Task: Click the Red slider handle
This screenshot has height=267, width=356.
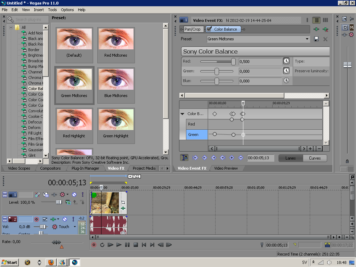Action: [233, 62]
